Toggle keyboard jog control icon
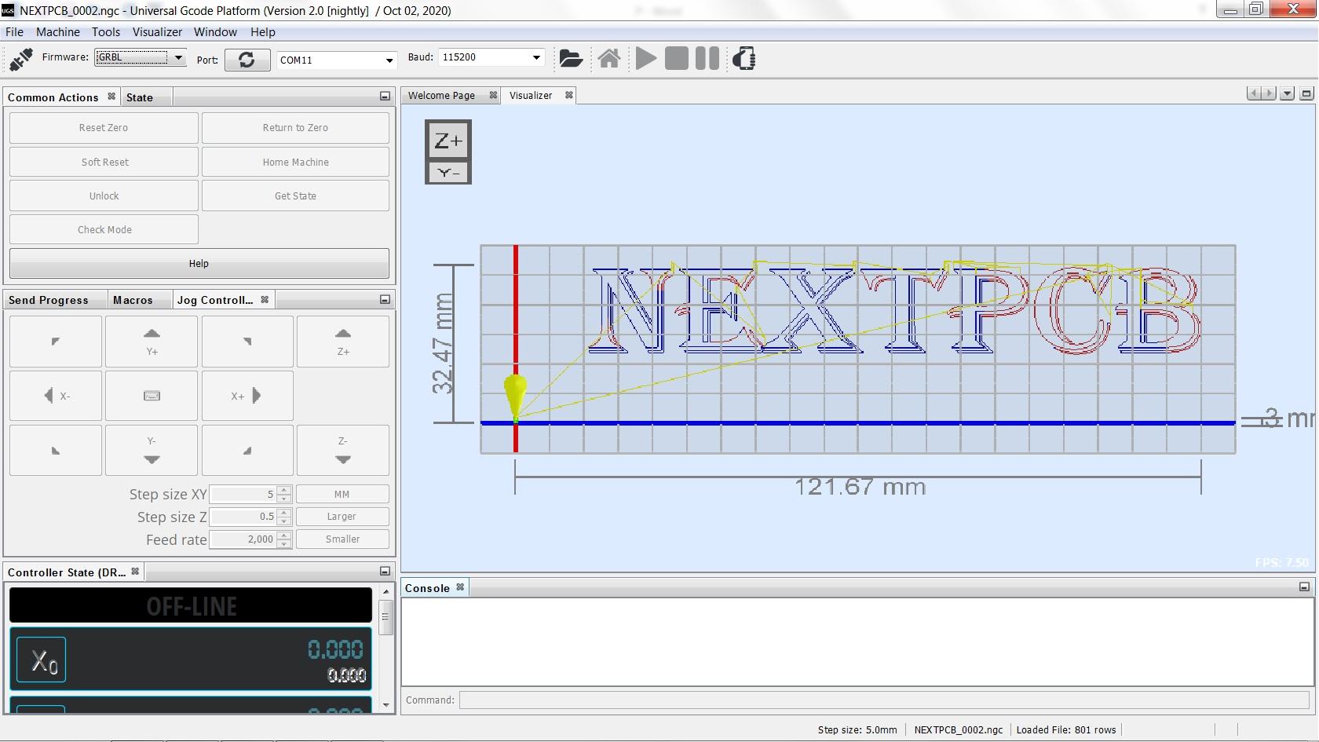1319x742 pixels. (x=152, y=396)
